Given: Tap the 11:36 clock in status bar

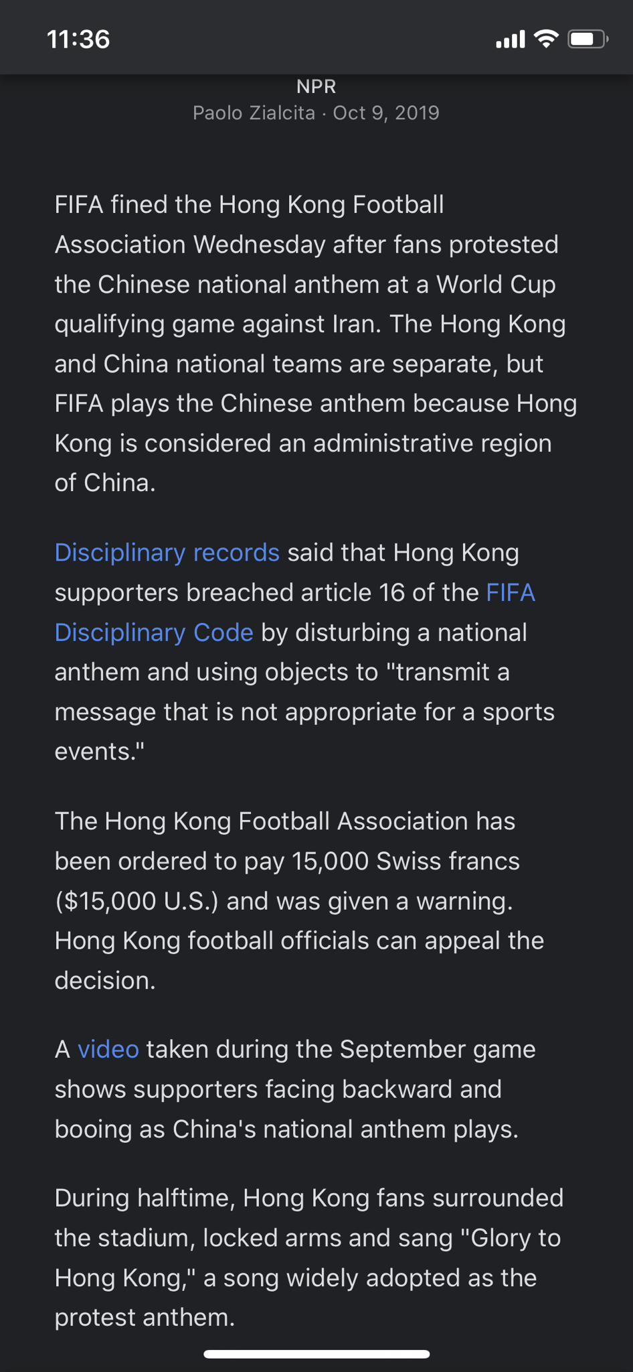Looking at the screenshot, I should point(78,40).
